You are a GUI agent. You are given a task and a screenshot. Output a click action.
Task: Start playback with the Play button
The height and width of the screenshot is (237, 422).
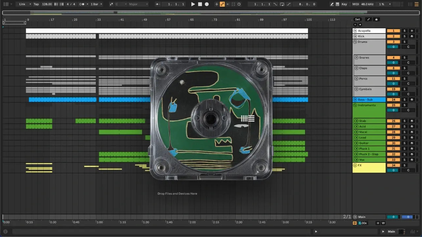coord(193,4)
